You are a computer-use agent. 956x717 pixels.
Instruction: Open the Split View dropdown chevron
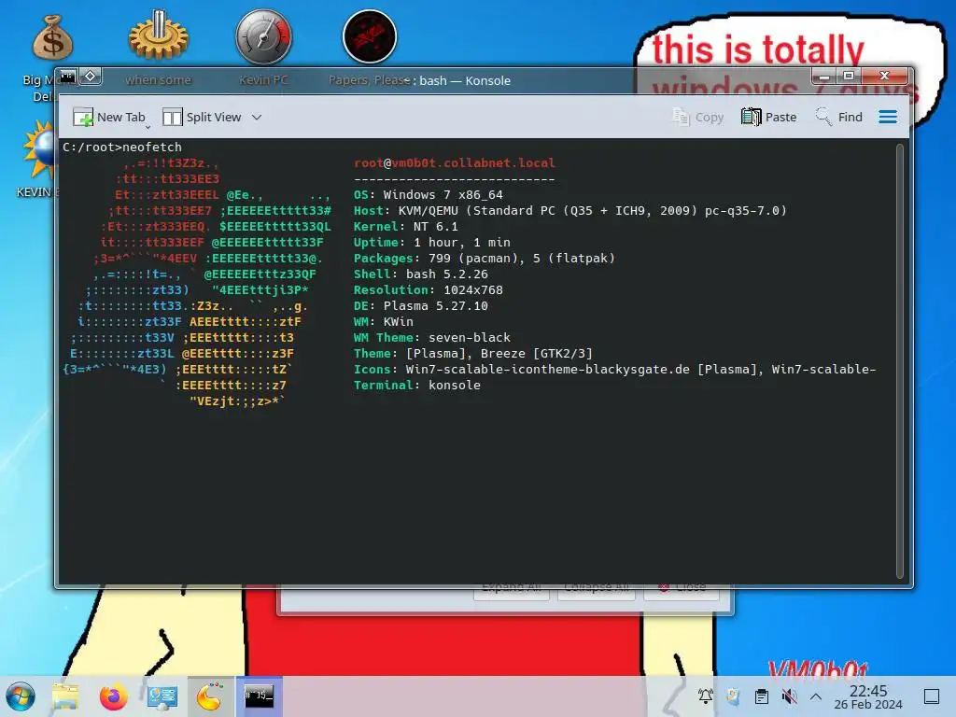click(x=257, y=117)
